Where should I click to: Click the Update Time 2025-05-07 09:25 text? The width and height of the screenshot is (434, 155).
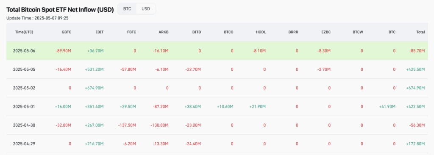coord(37,18)
